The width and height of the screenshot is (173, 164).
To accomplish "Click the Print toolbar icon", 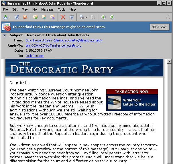I will click(x=82, y=17).
